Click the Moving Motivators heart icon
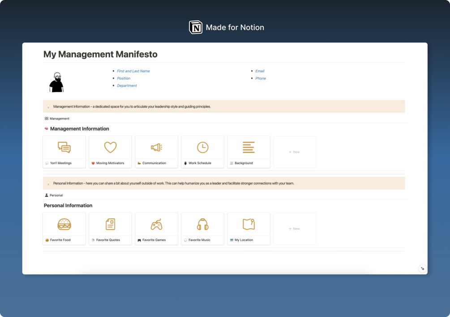450x317 pixels. (110, 147)
